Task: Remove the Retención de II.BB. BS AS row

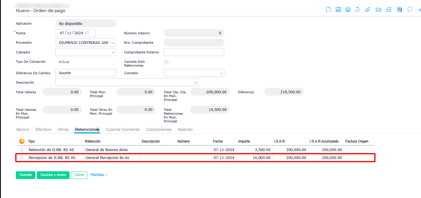Action: 22,150
